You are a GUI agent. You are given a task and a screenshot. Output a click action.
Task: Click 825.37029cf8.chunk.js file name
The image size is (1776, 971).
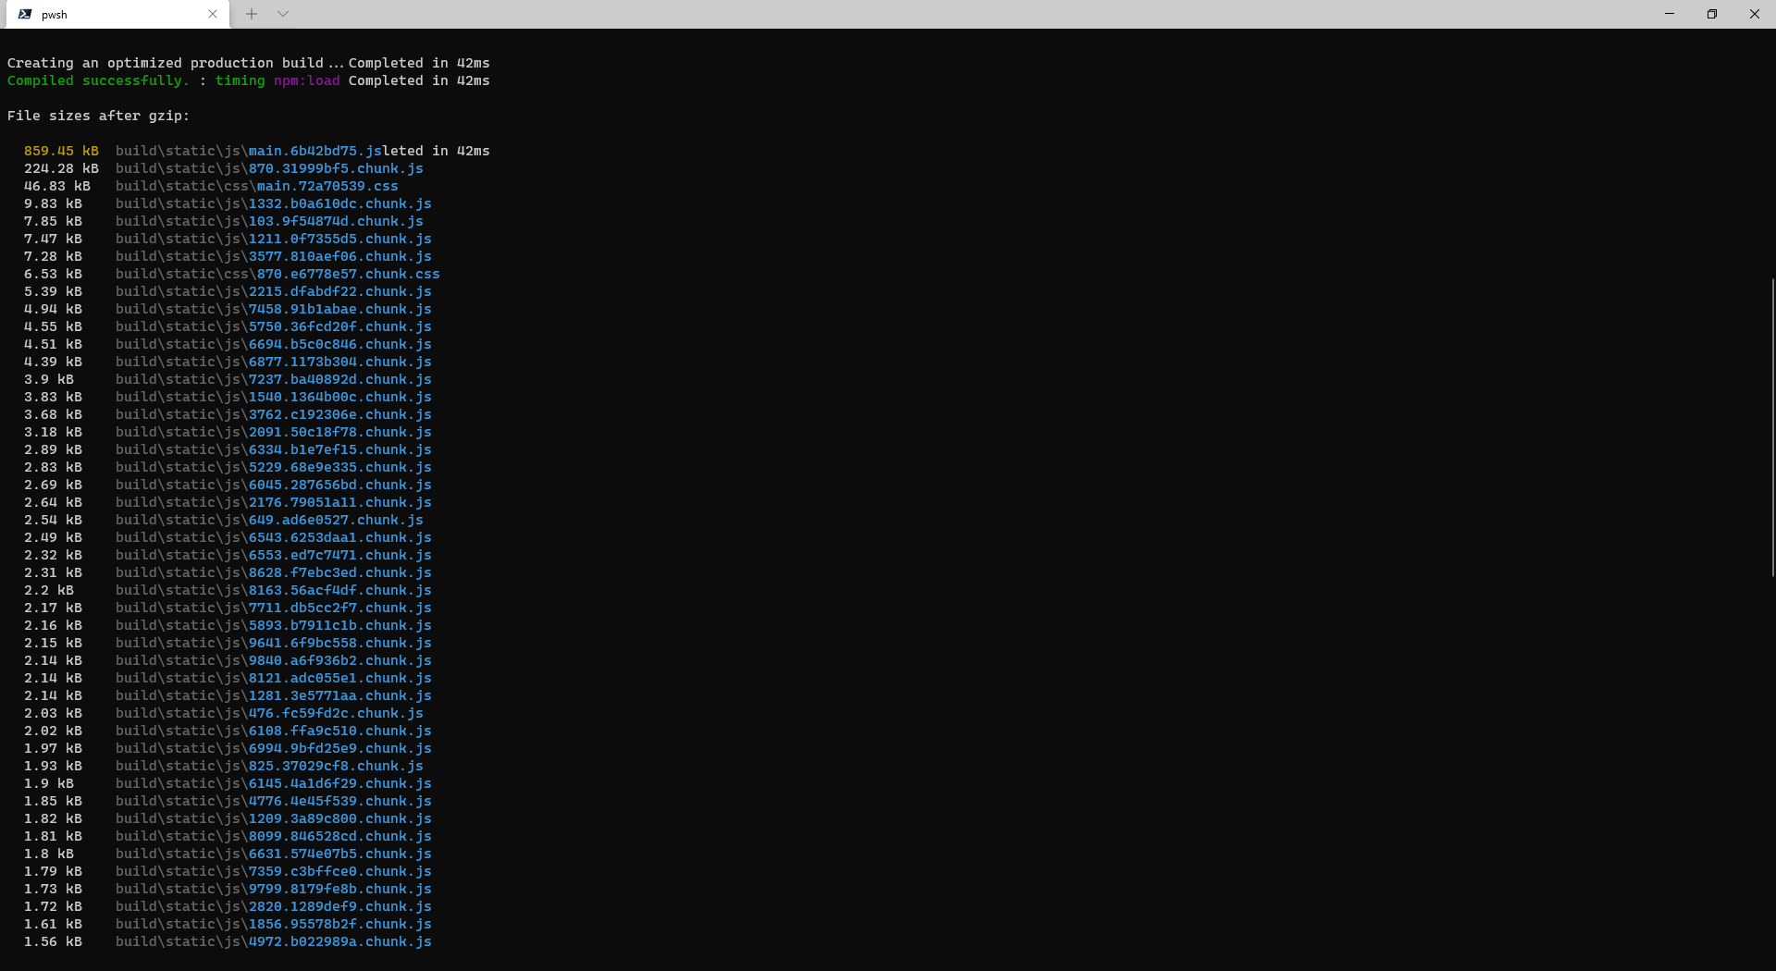[336, 766]
